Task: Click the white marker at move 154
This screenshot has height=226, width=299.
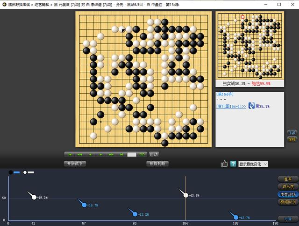Action: point(186,195)
